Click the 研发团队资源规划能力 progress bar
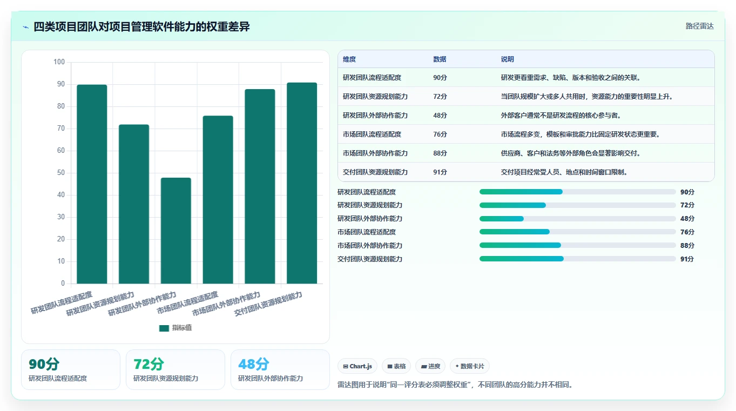 (578, 205)
